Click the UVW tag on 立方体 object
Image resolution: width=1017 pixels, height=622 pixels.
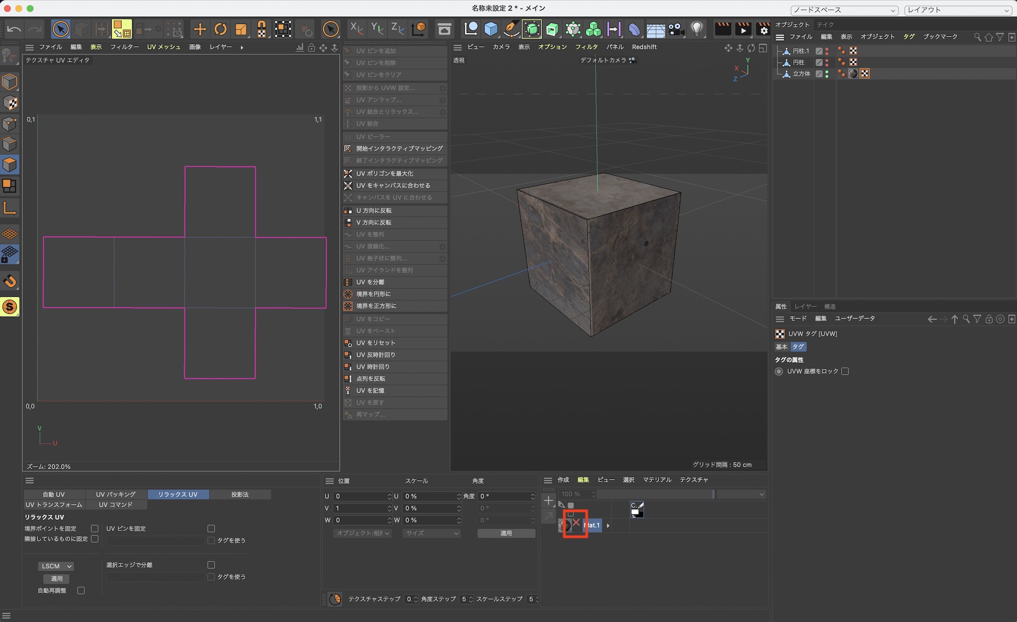tap(864, 74)
